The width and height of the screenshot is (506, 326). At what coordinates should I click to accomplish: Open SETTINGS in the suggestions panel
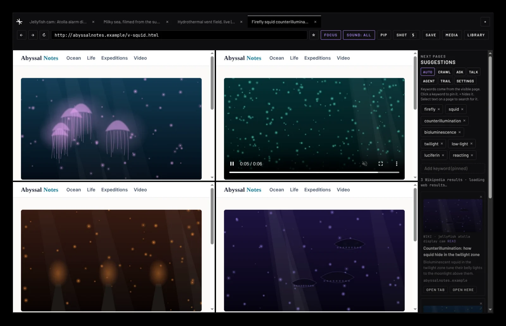pyautogui.click(x=465, y=81)
